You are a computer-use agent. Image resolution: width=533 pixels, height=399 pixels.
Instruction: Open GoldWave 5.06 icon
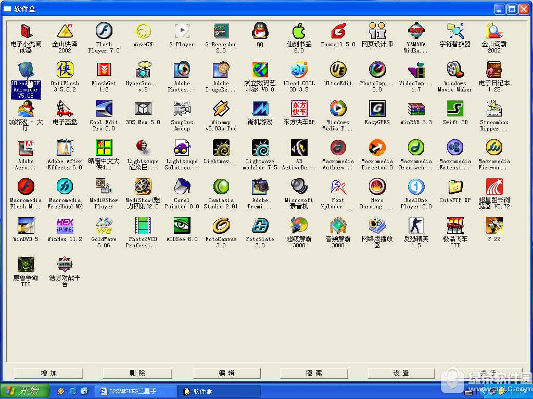[x=104, y=226]
